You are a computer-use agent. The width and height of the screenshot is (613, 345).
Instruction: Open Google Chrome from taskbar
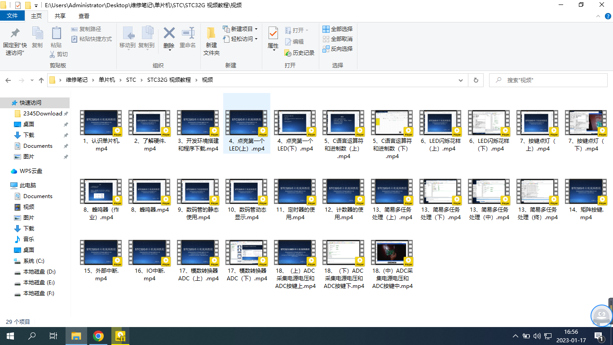point(98,336)
